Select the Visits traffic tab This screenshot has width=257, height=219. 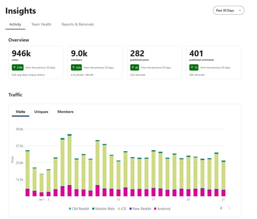[20, 112]
